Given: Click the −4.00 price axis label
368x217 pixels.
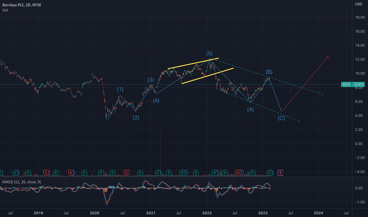Looking at the screenshot, I should 360,172.
